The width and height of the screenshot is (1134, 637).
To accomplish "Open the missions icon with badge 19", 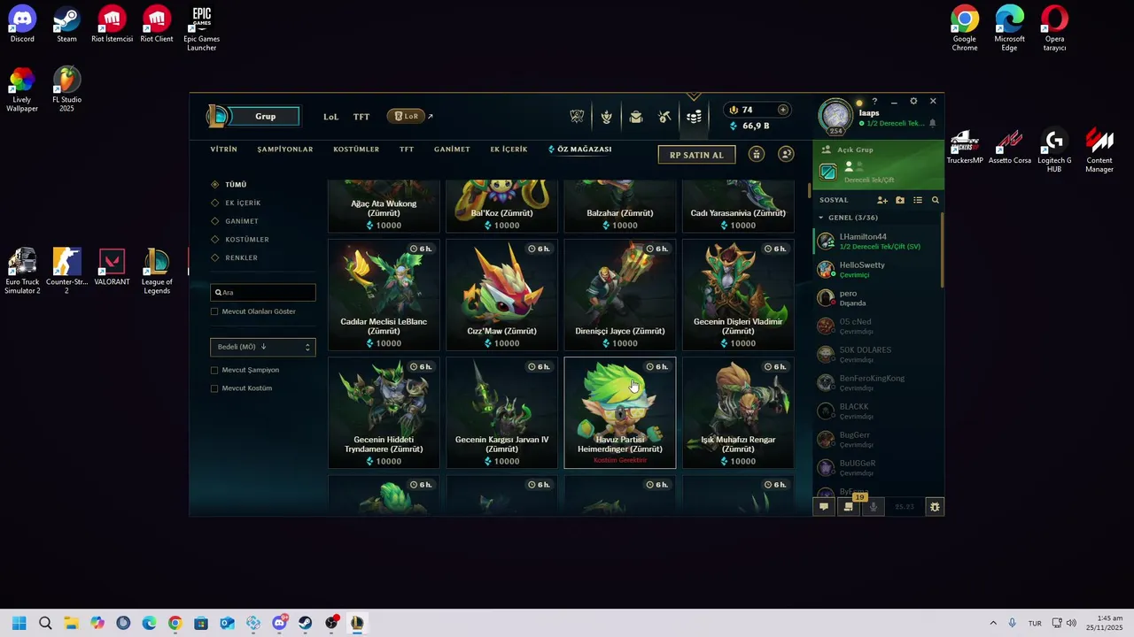I will click(x=849, y=507).
